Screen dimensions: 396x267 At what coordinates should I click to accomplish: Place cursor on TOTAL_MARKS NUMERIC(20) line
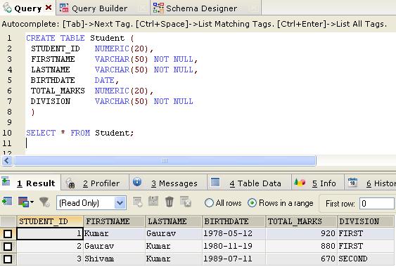coord(92,91)
